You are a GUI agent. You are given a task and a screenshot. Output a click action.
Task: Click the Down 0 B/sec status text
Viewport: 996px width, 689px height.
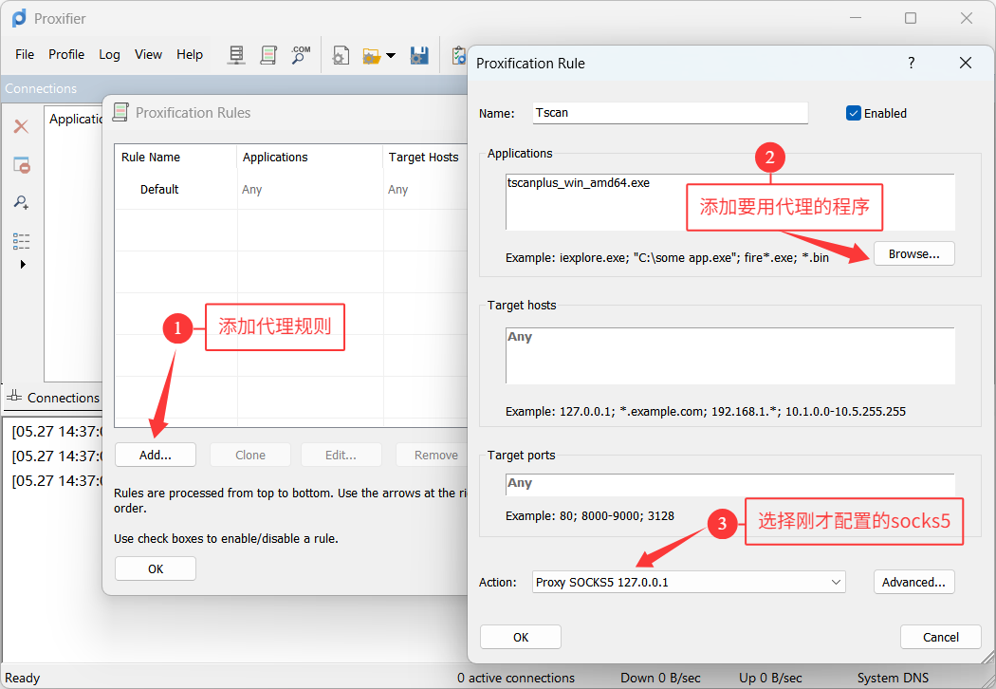tap(660, 679)
